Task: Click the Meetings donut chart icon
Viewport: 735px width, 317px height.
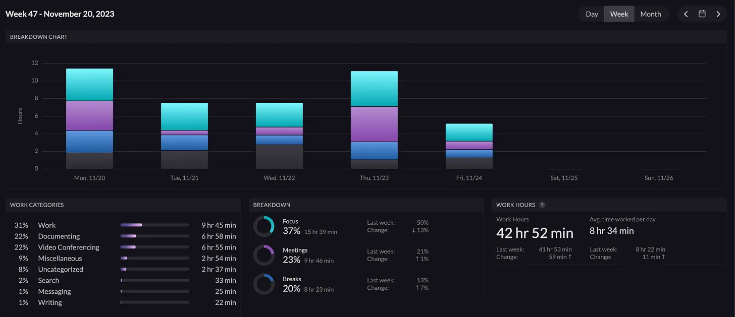Action: [x=264, y=255]
